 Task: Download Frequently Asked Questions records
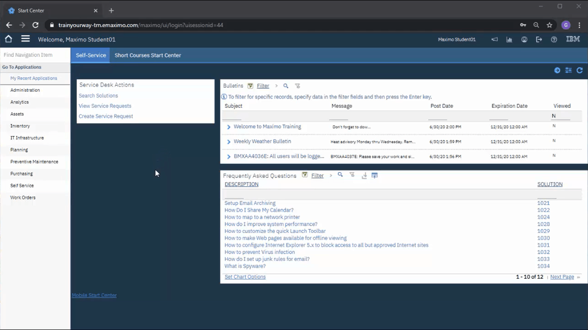(x=364, y=176)
